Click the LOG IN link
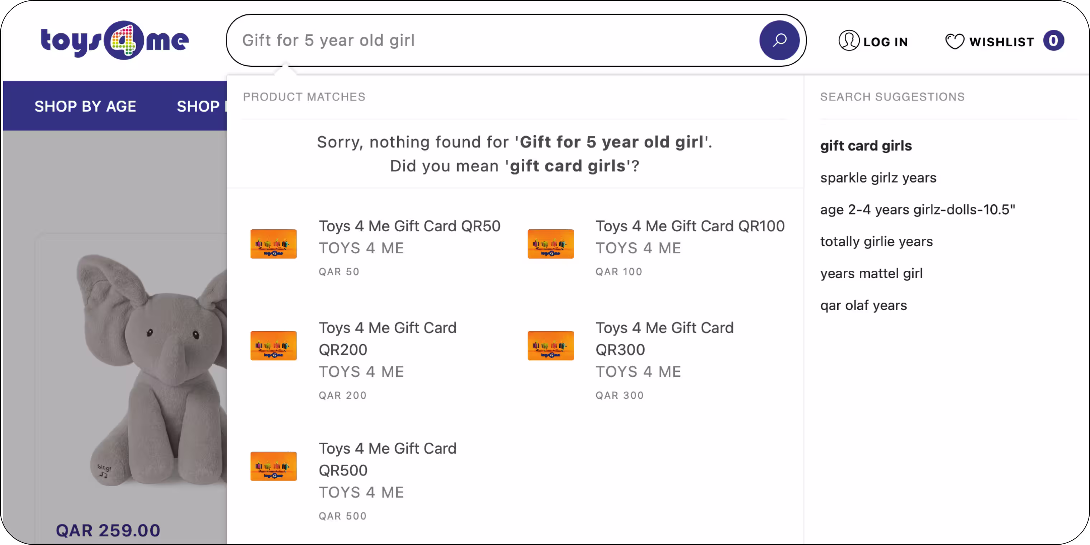The height and width of the screenshot is (545, 1090). click(x=885, y=42)
